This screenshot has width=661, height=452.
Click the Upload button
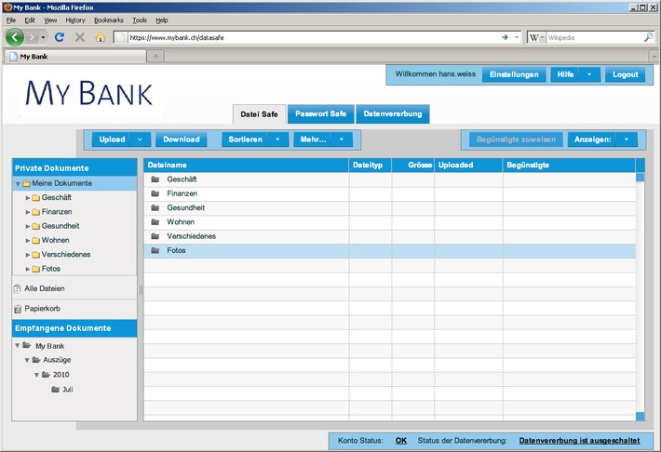(x=112, y=140)
